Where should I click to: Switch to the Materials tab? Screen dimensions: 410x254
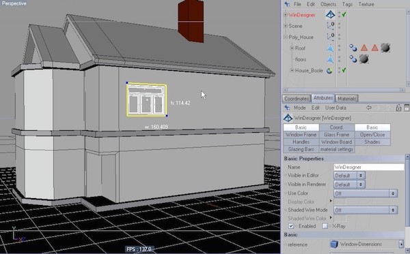pos(346,99)
